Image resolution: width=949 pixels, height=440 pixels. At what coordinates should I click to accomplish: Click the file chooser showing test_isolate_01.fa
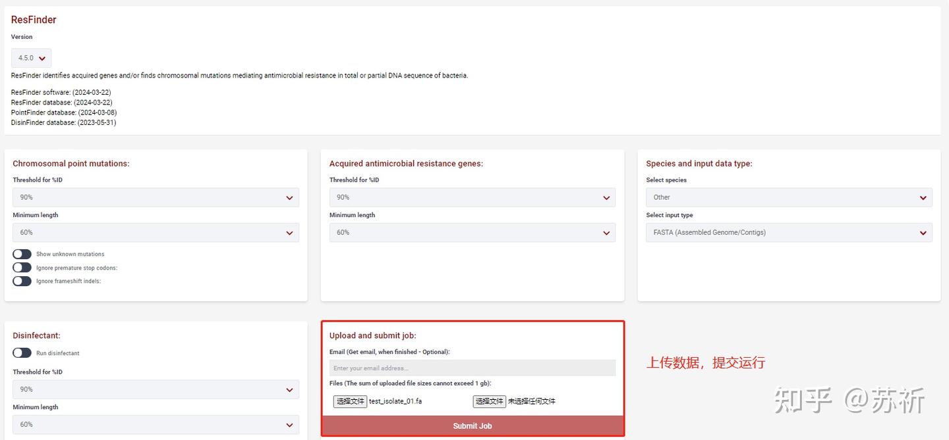pos(350,401)
